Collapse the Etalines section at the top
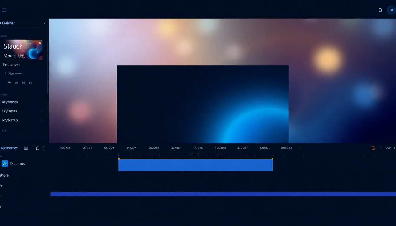The height and width of the screenshot is (226, 396). pyautogui.click(x=44, y=23)
